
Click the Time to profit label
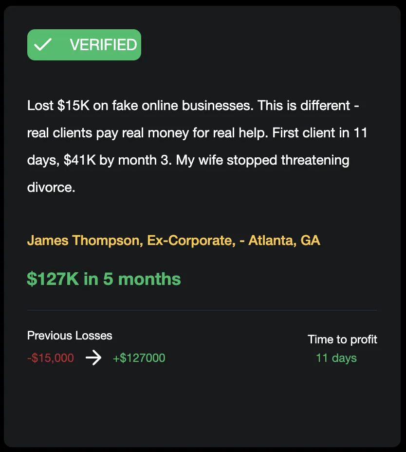pos(342,339)
